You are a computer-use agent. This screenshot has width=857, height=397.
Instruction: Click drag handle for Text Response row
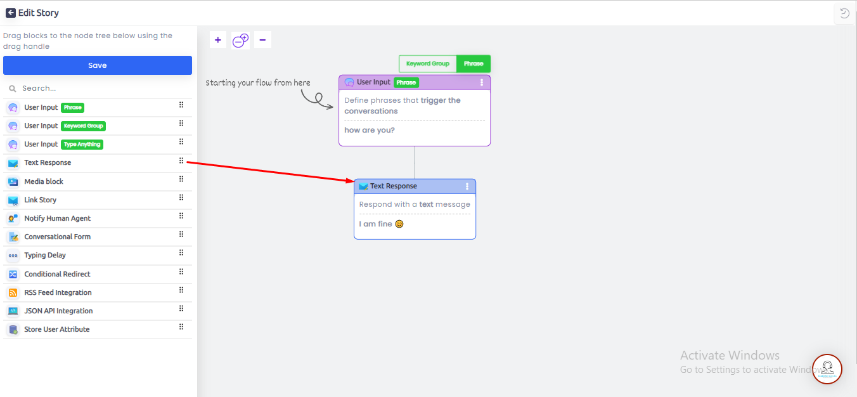click(181, 160)
